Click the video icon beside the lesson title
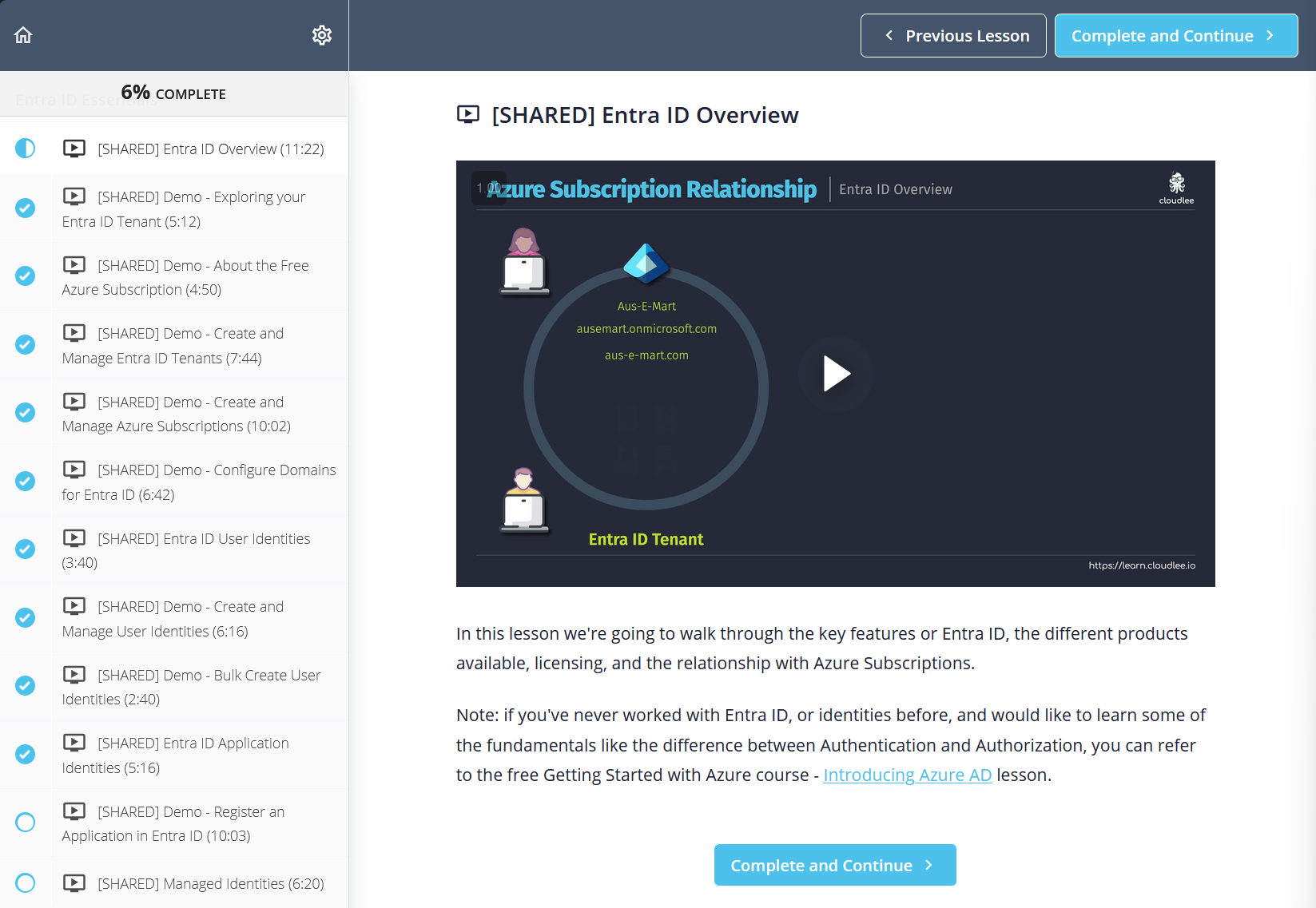Image resolution: width=1316 pixels, height=908 pixels. (x=468, y=115)
